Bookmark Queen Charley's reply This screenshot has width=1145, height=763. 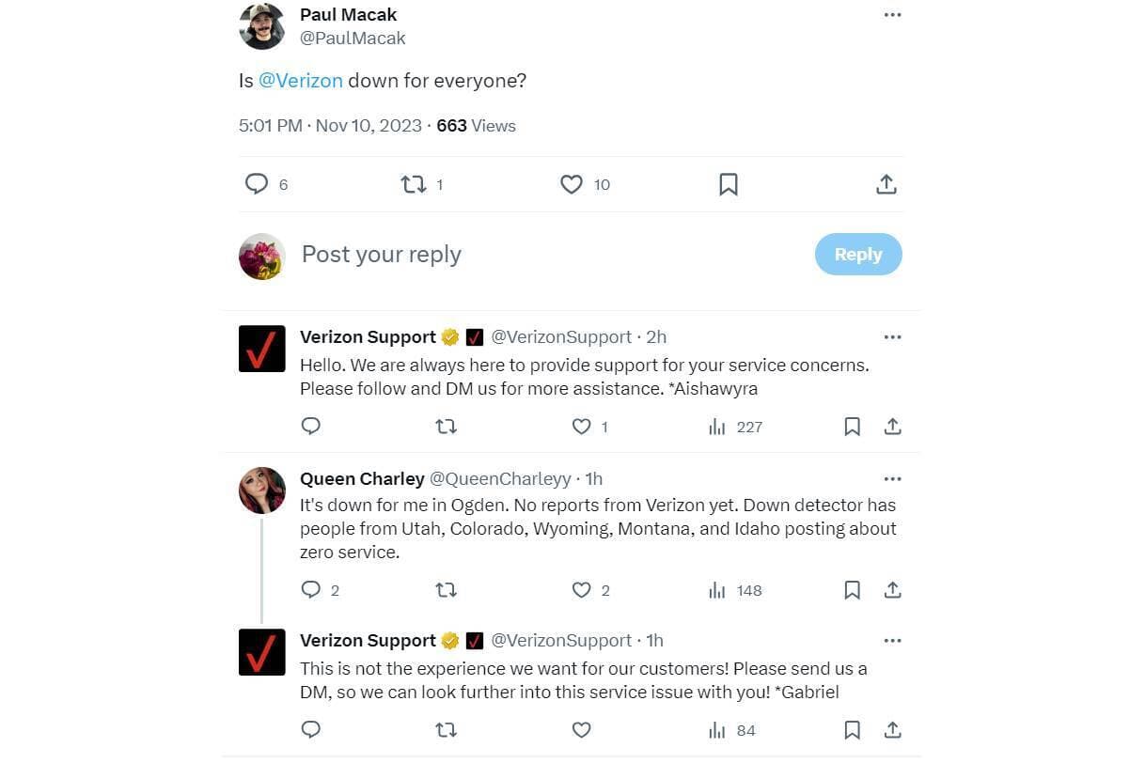point(852,590)
